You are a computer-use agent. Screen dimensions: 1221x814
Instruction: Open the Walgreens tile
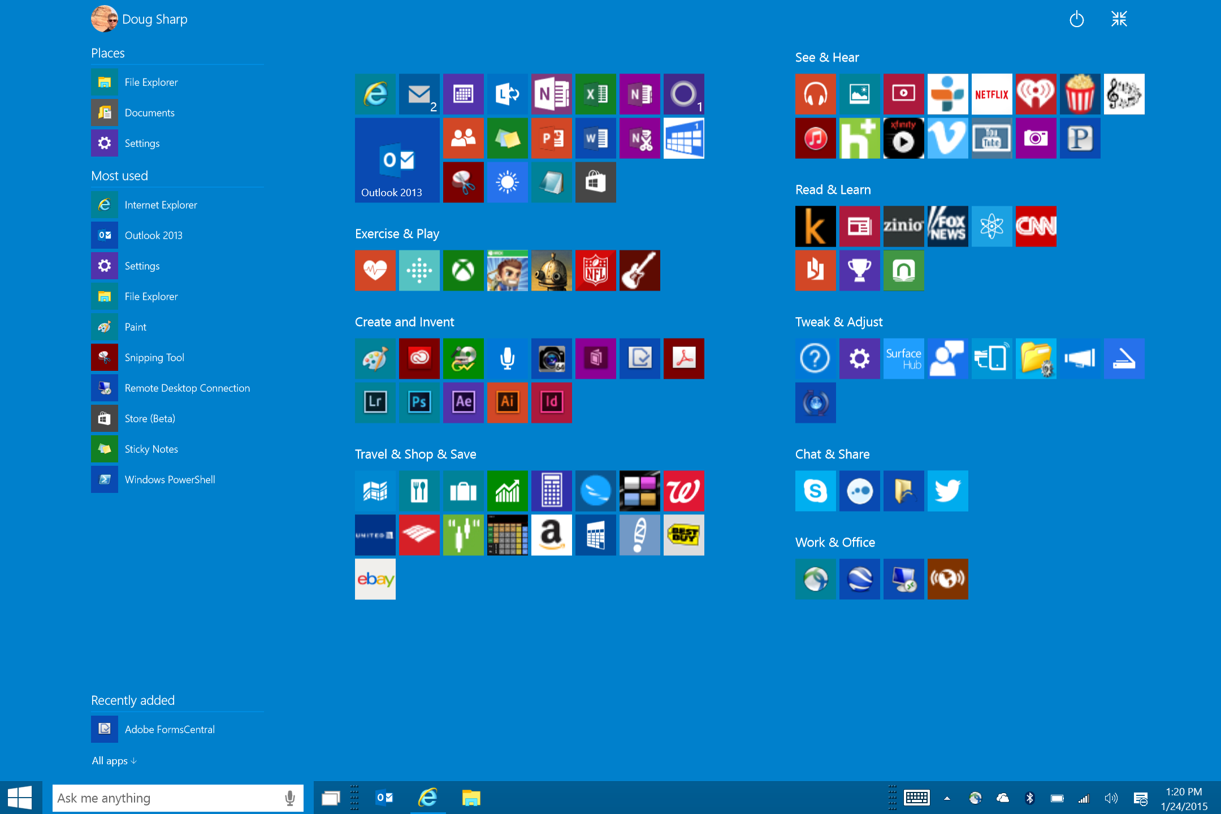[683, 491]
